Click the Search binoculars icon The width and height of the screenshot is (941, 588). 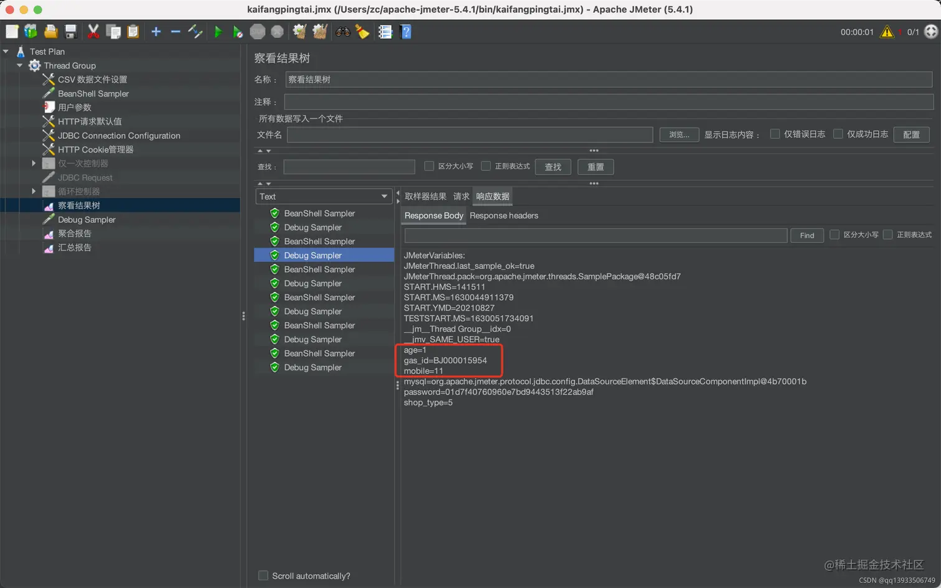pos(343,31)
